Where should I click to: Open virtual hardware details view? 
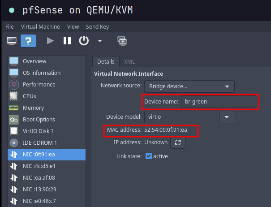[28, 41]
